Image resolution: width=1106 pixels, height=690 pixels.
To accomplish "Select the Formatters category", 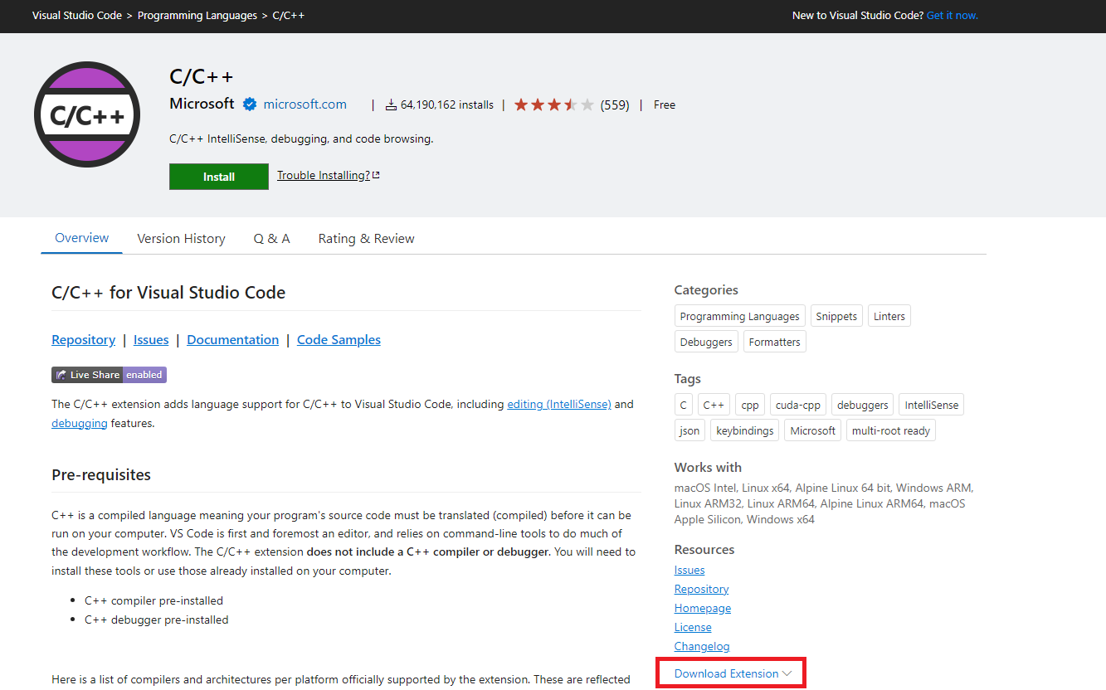I will point(775,342).
